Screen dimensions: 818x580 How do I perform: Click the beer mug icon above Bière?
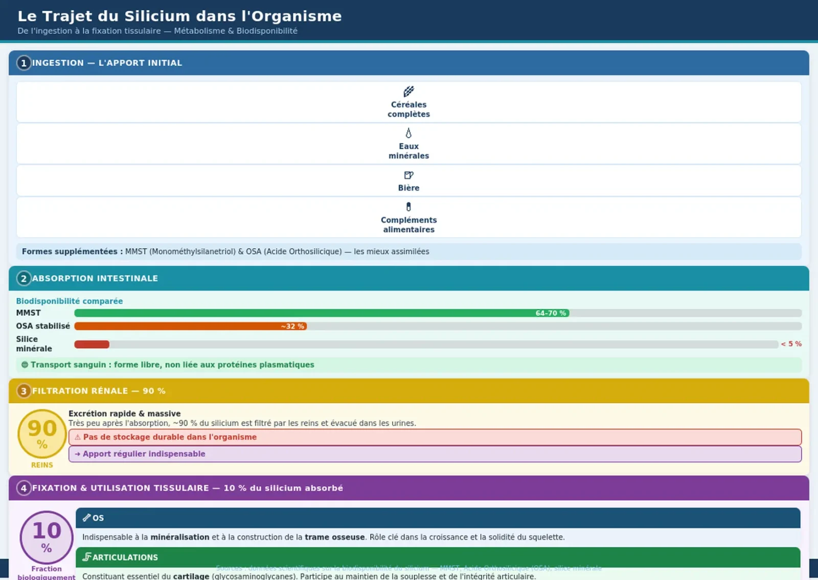[408, 175]
